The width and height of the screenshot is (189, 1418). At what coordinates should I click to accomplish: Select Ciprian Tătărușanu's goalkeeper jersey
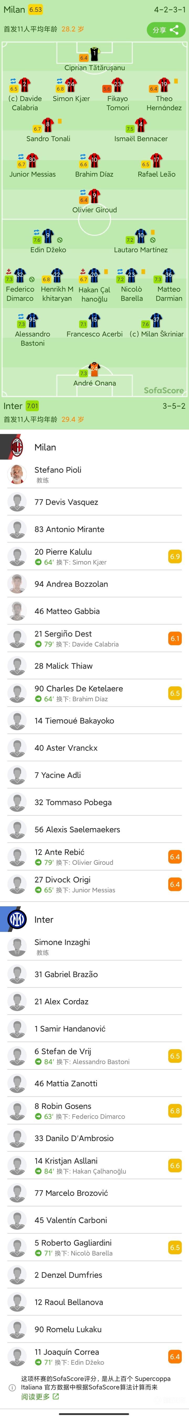[x=94, y=55]
